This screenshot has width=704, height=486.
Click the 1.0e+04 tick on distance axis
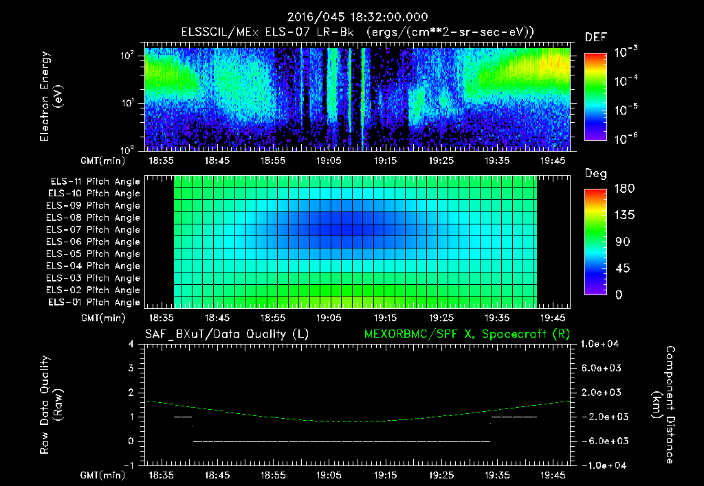pyautogui.click(x=599, y=344)
